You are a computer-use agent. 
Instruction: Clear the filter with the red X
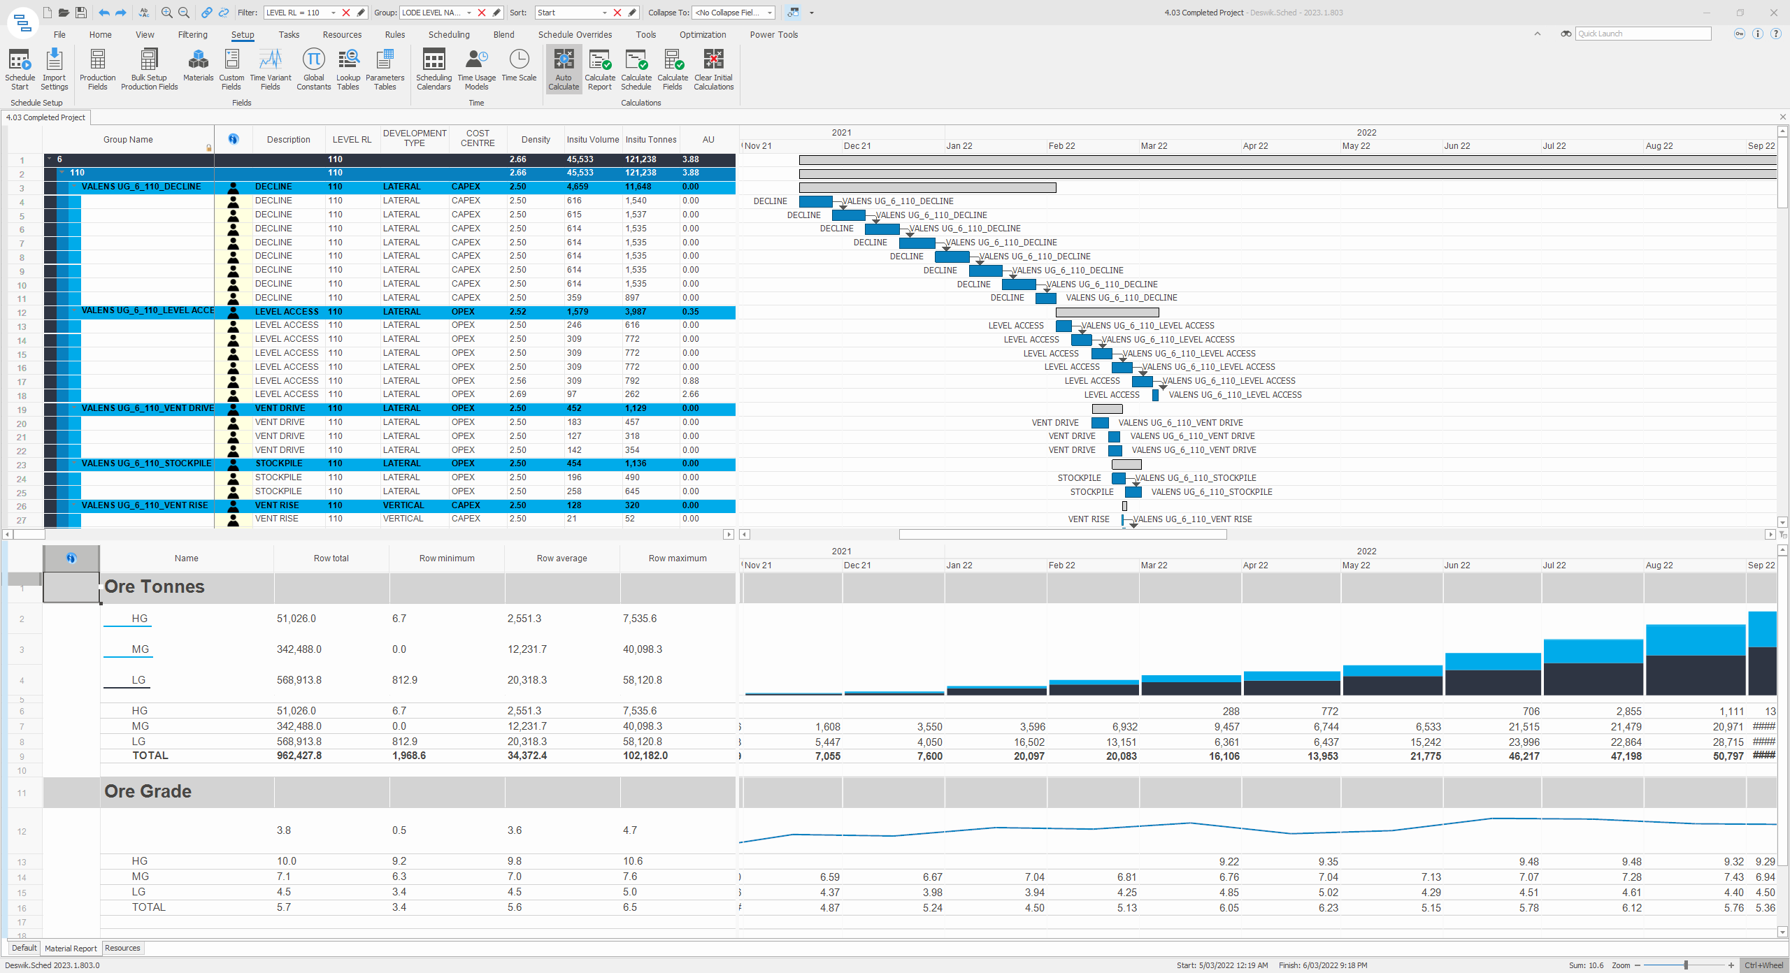346,13
